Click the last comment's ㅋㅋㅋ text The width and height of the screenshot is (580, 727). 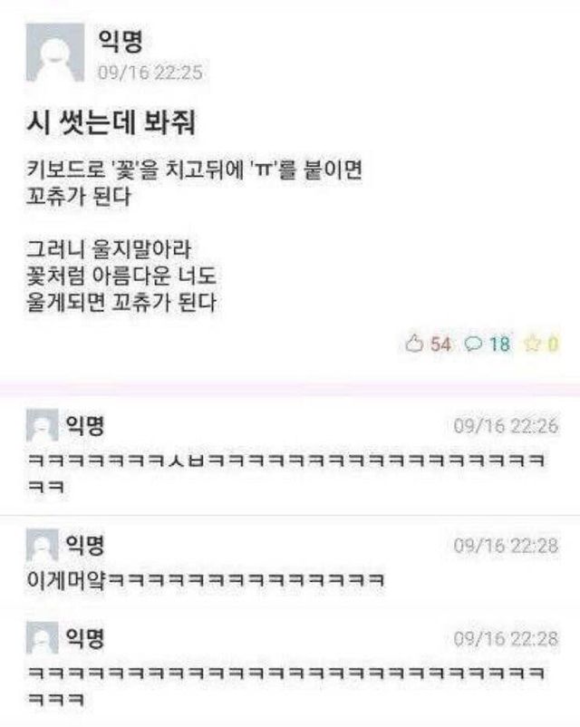pos(286,685)
